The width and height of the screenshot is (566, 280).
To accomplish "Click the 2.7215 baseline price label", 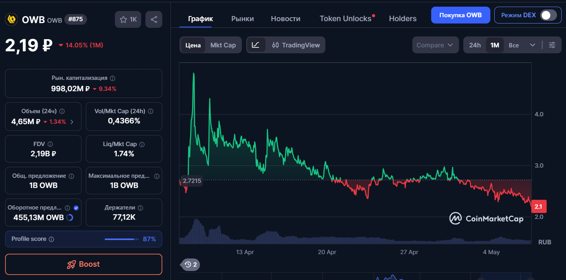I will 192,181.
